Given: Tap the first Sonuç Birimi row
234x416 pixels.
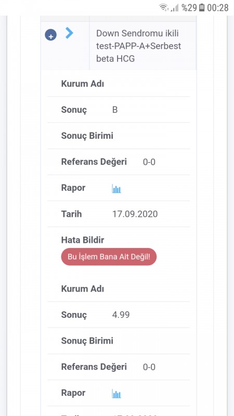Looking at the screenshot, I should (x=119, y=136).
